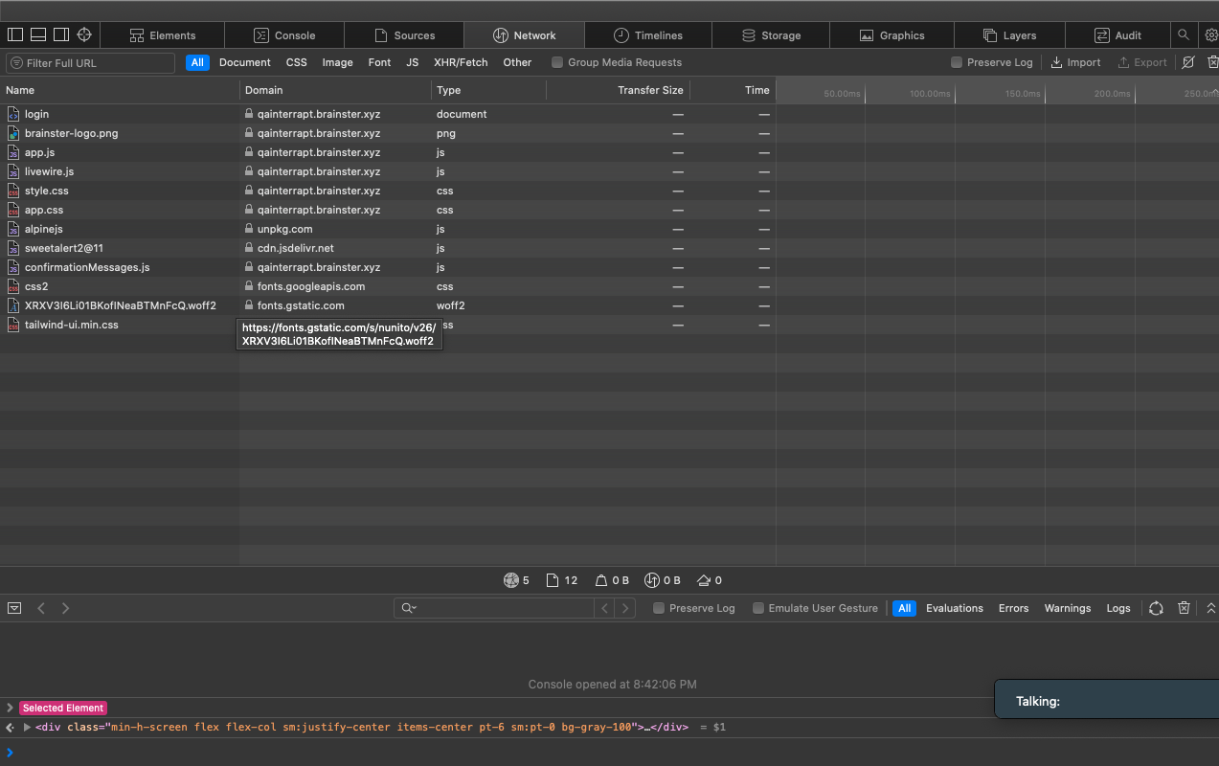Viewport: 1219px width, 766px height.
Task: Select the livewire.js request row
Action: (x=49, y=171)
